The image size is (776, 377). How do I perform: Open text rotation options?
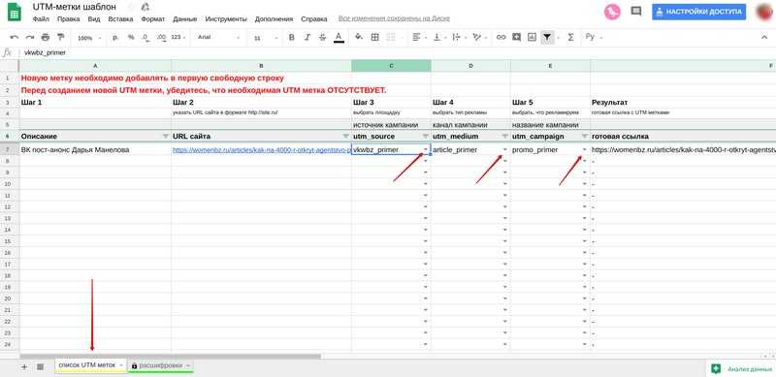(479, 38)
